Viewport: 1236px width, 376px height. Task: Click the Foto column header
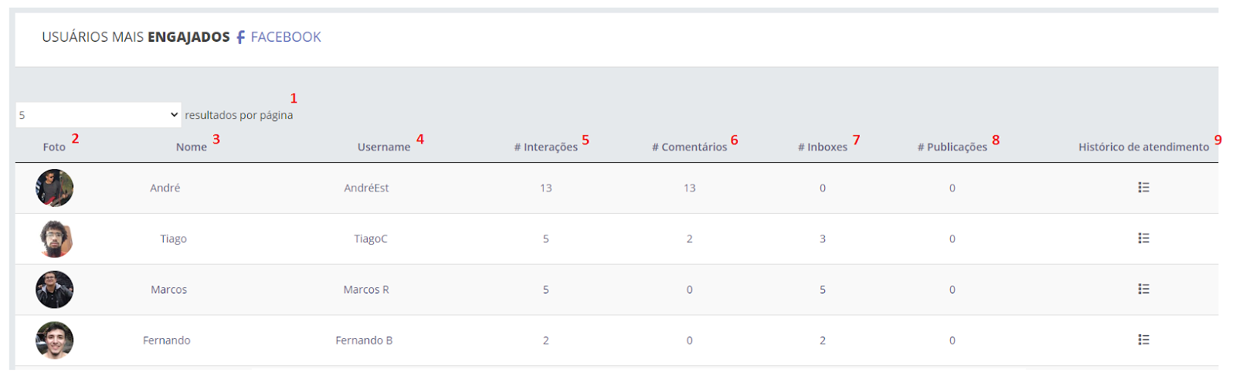click(x=54, y=147)
